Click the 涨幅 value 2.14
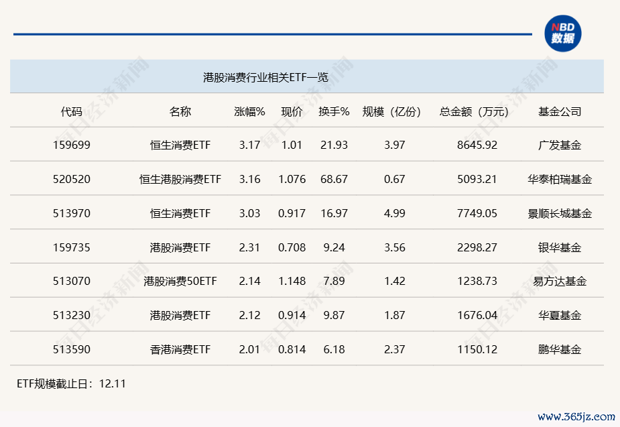 (x=249, y=281)
